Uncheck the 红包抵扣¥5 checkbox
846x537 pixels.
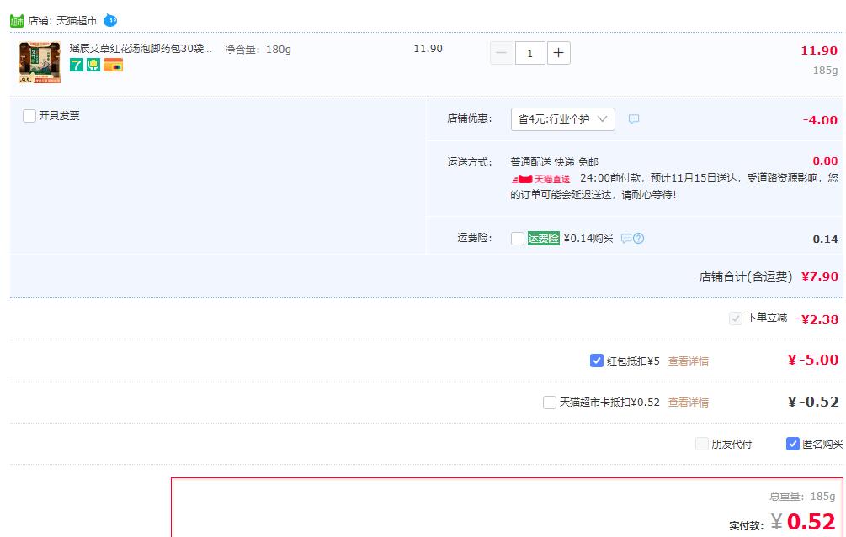(x=597, y=361)
